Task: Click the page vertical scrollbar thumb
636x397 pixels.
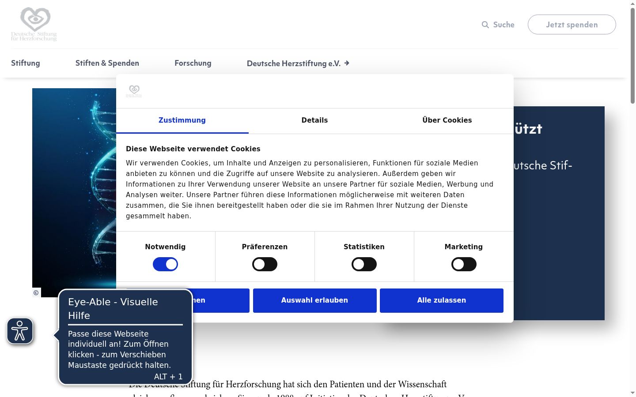Action: pyautogui.click(x=632, y=55)
